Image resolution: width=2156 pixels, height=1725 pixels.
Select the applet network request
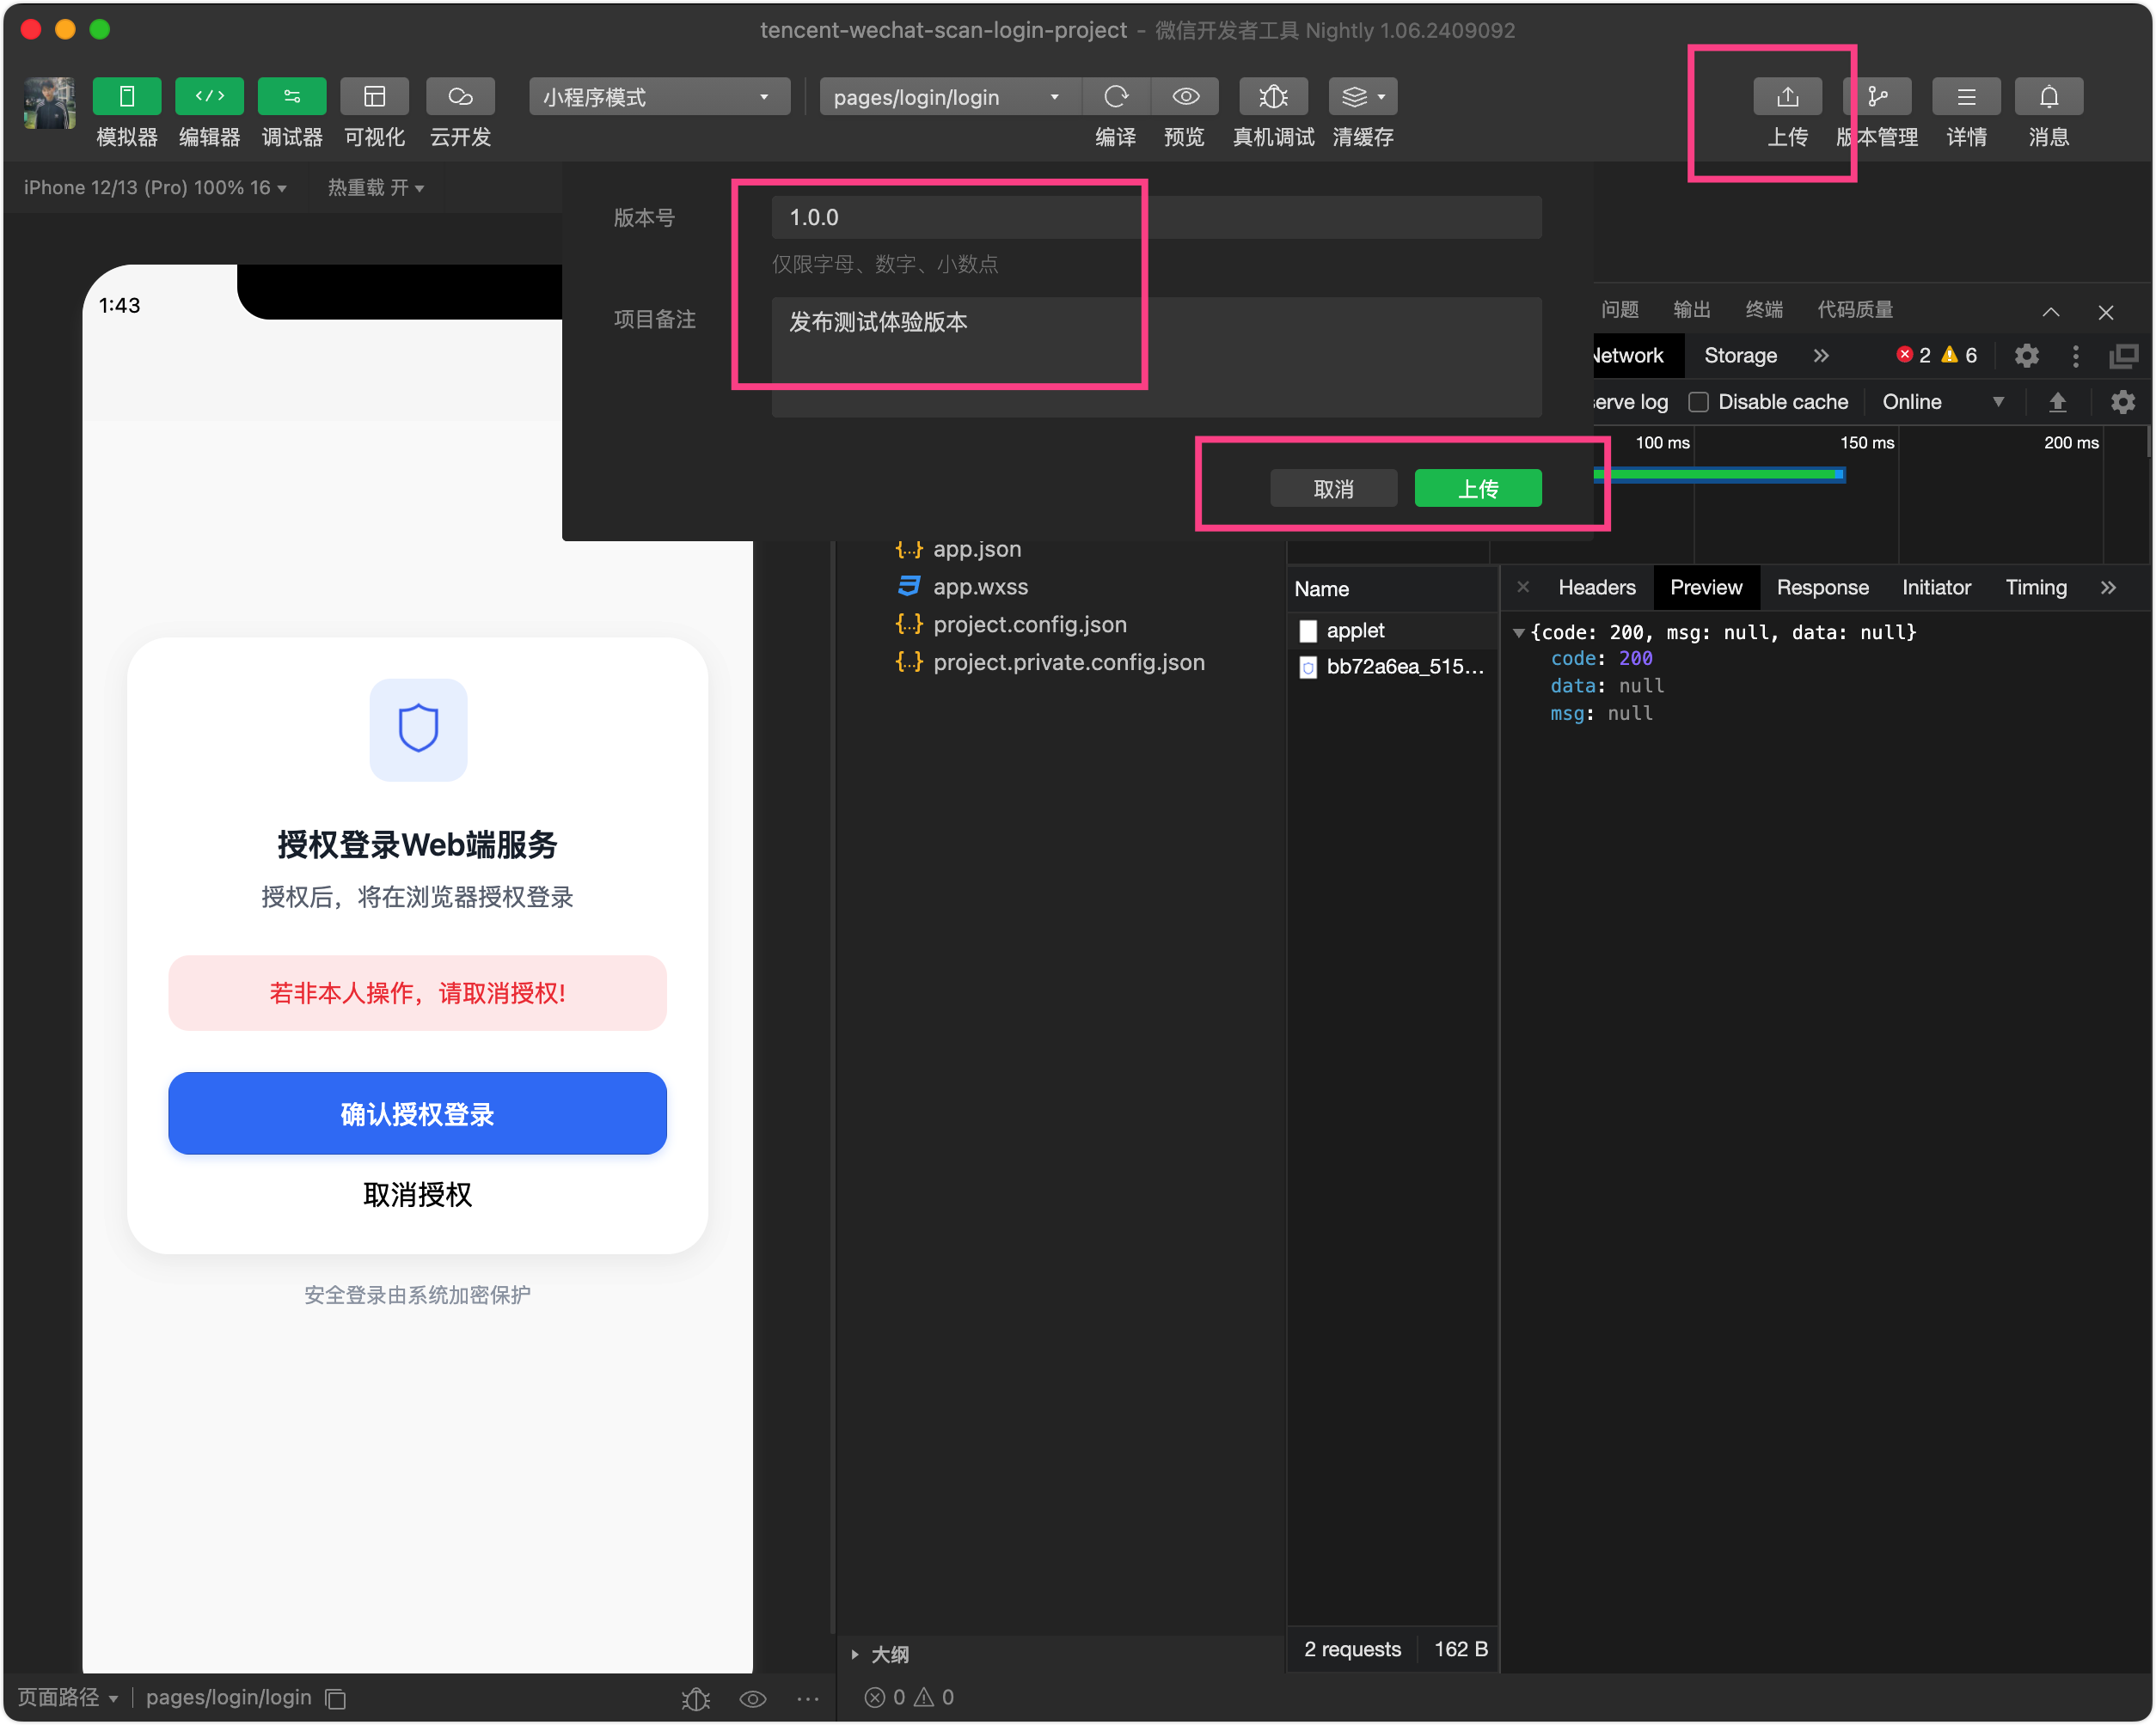1391,631
